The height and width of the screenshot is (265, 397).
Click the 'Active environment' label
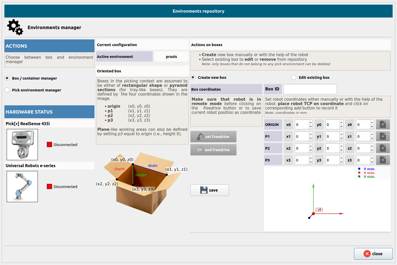[x=124, y=56]
